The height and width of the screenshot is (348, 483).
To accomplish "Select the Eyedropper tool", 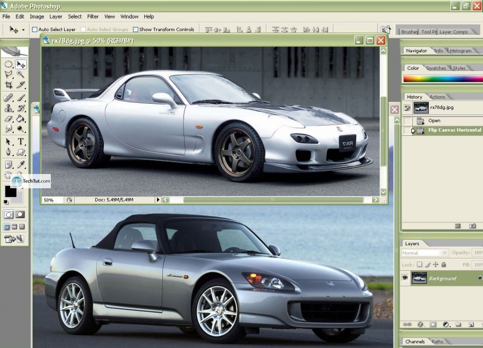I will (x=21, y=164).
